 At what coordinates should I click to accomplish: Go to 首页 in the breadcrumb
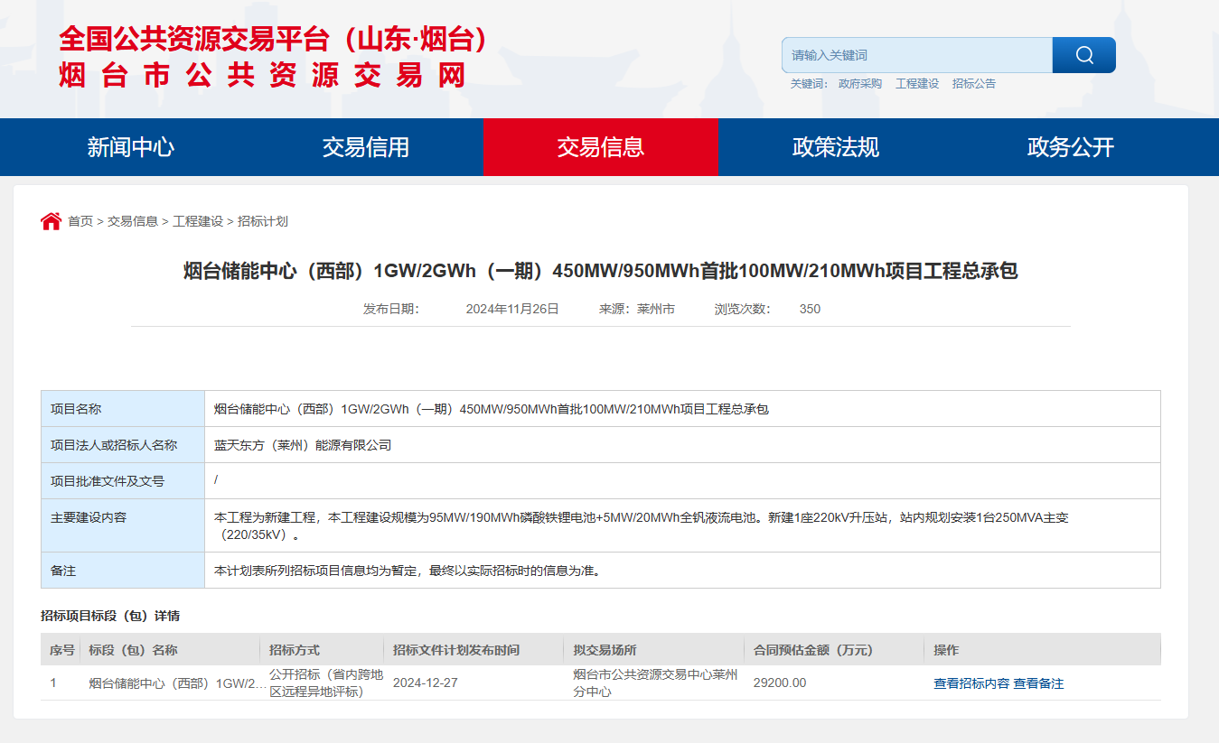(80, 221)
